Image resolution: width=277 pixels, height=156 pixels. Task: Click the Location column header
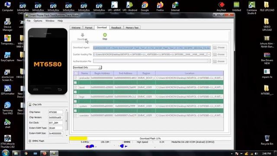click(190, 73)
